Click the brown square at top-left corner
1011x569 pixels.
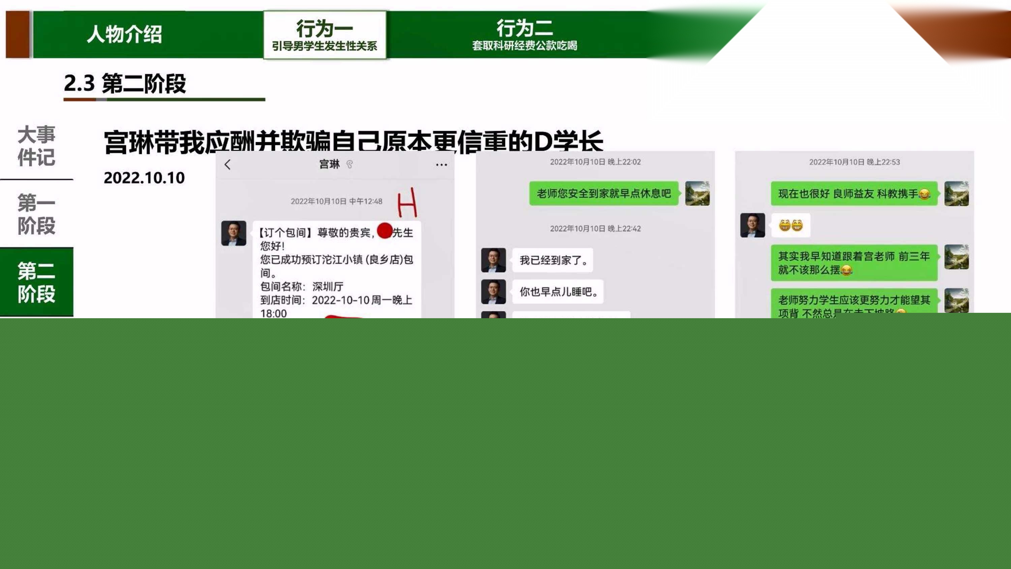pyautogui.click(x=17, y=35)
